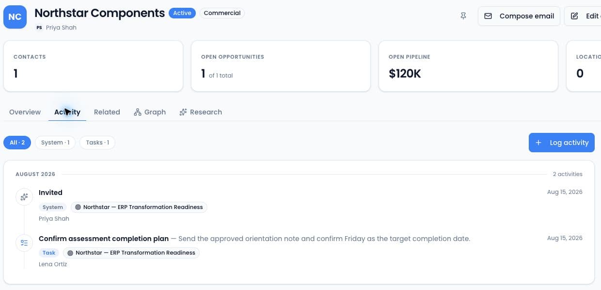Open the Northstar ERP chip on Task row
The width and height of the screenshot is (601, 290).
pyautogui.click(x=131, y=253)
